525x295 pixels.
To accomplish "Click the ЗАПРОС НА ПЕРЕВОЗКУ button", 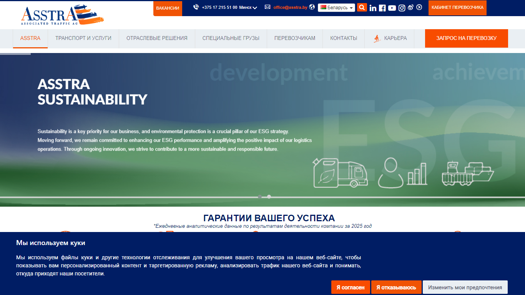I will (467, 38).
